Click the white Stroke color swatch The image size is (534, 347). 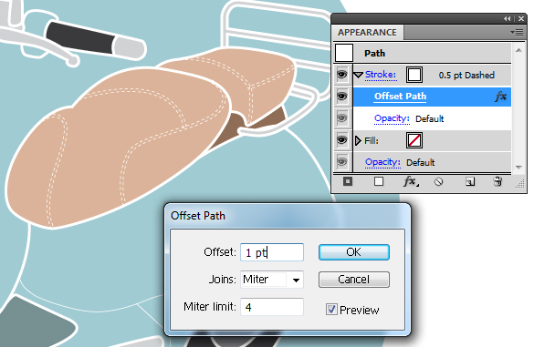414,75
